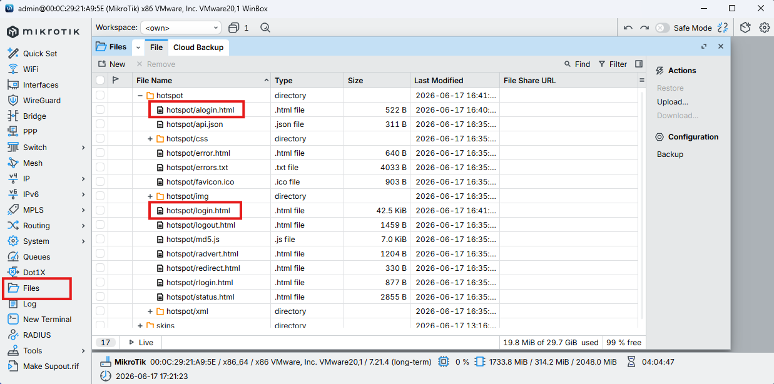Click the redo arrow icon
This screenshot has width=774, height=384.
pos(644,28)
